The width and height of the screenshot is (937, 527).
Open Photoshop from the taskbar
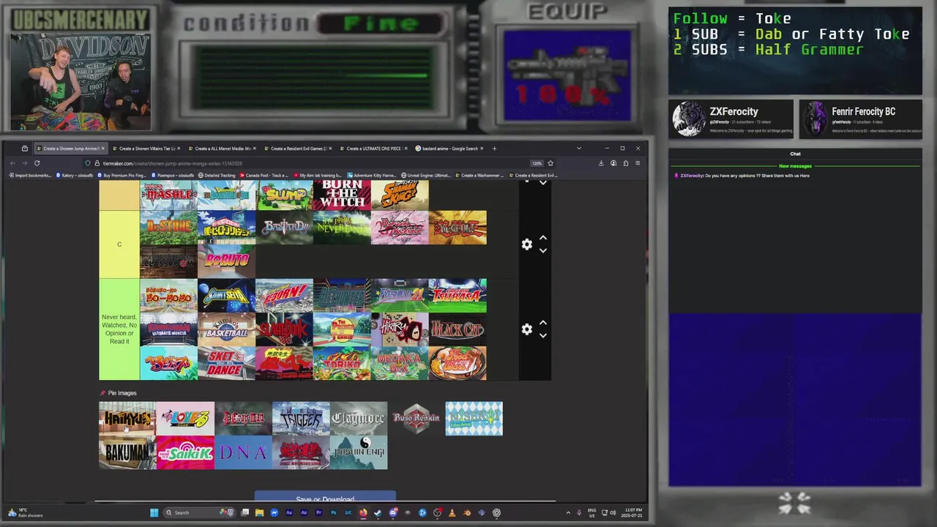click(333, 512)
